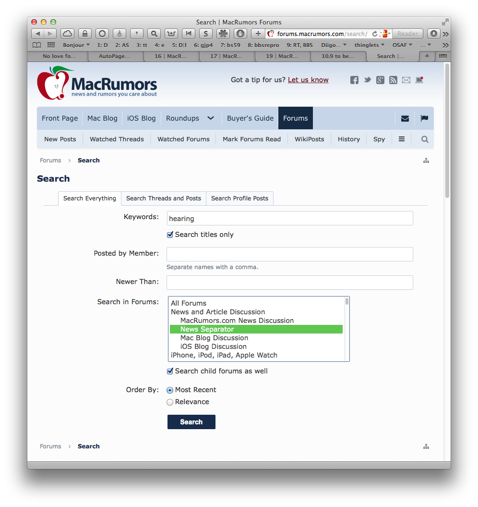This screenshot has height=507, width=478.
Task: Visit MacRumors Facebook page icon
Action: coord(354,80)
